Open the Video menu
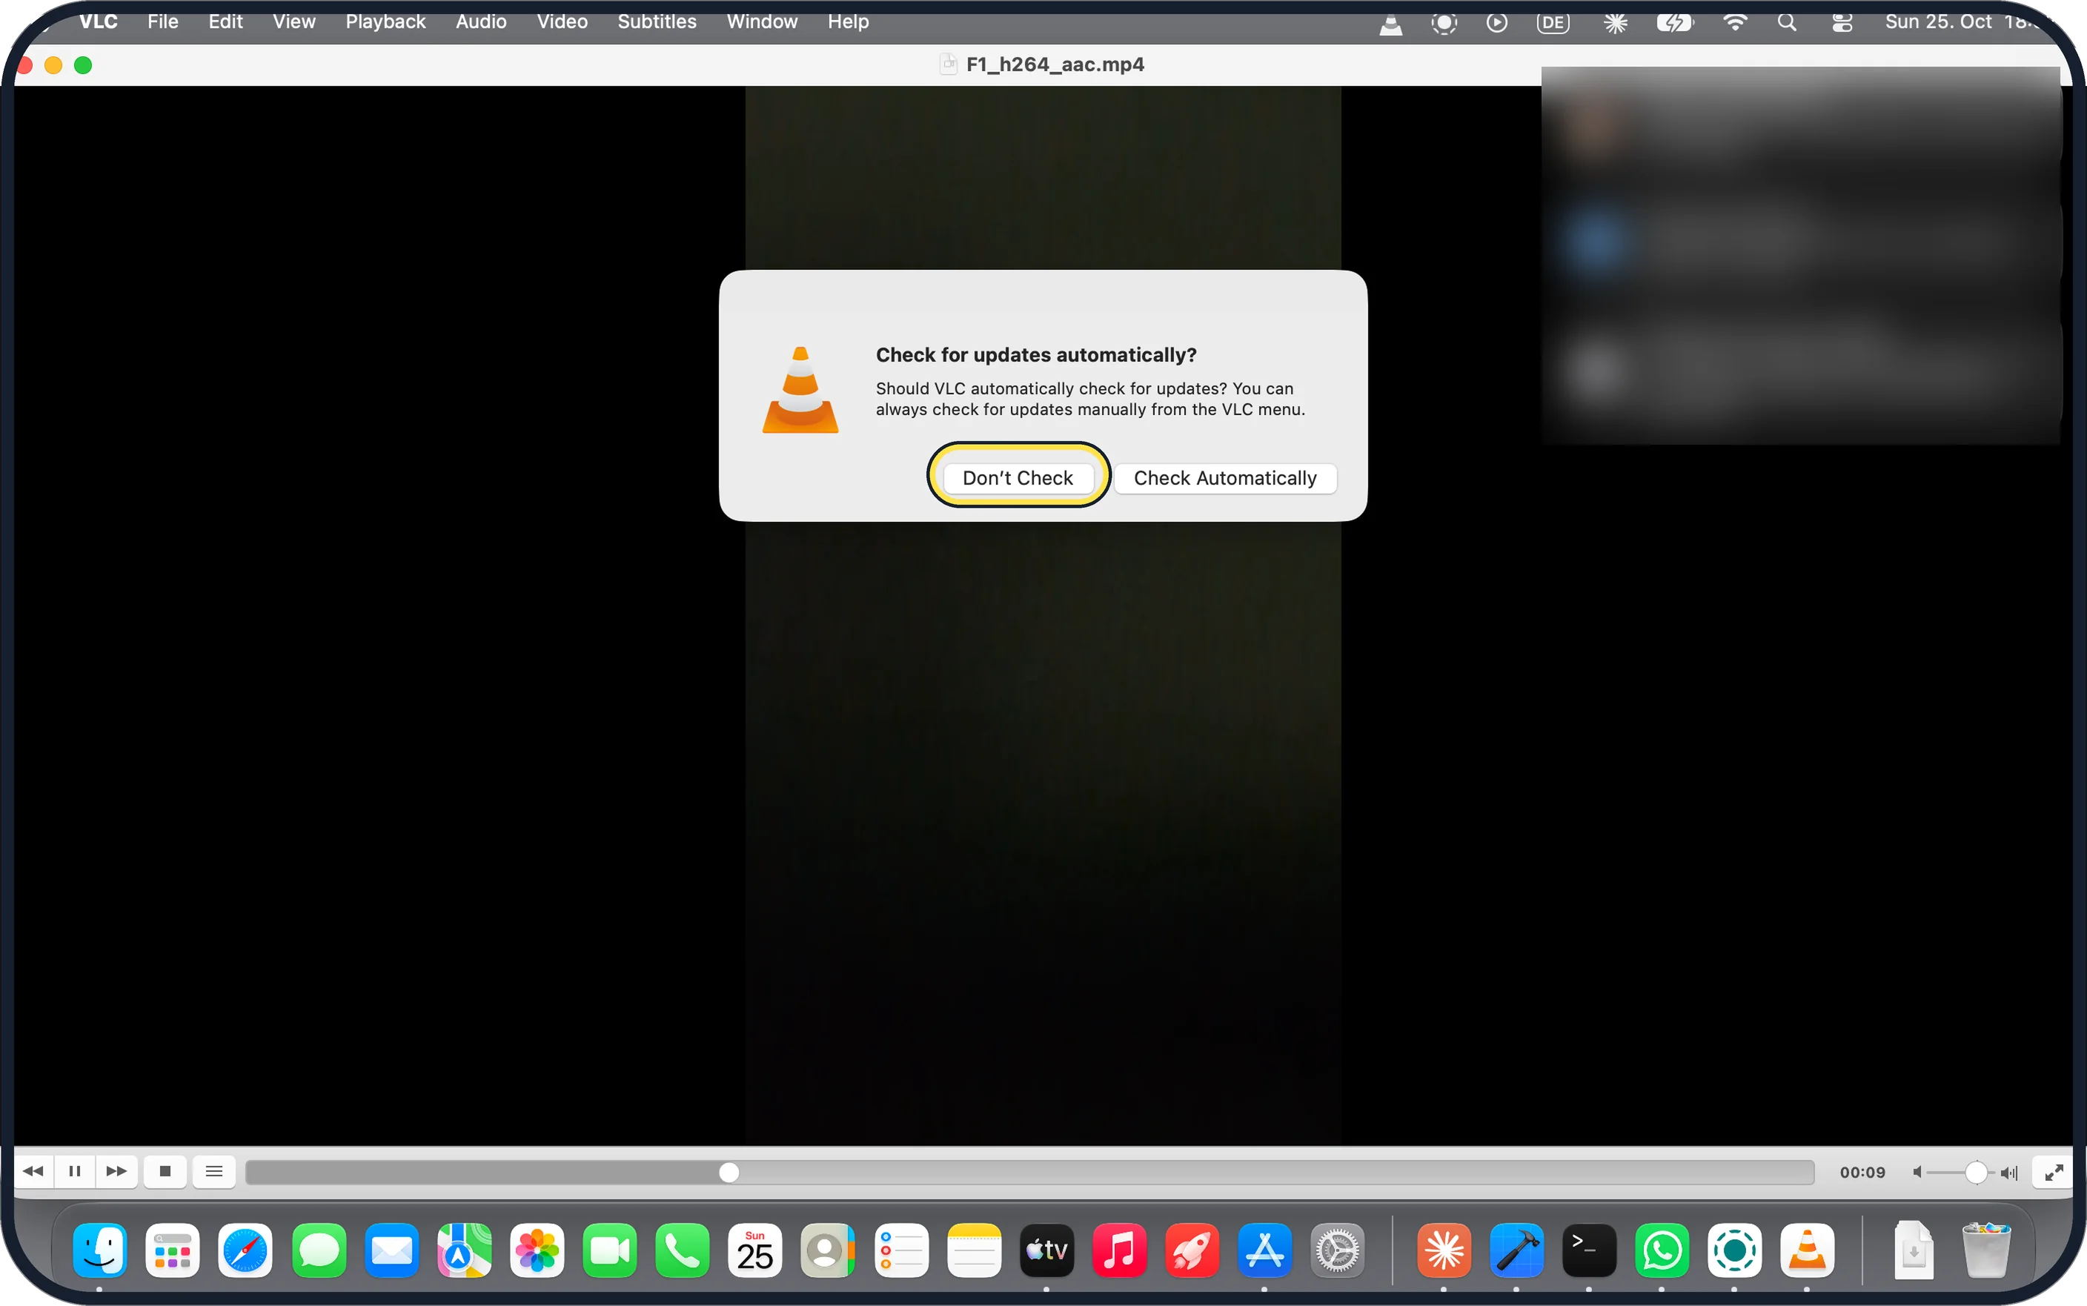2087x1306 pixels. 562,21
